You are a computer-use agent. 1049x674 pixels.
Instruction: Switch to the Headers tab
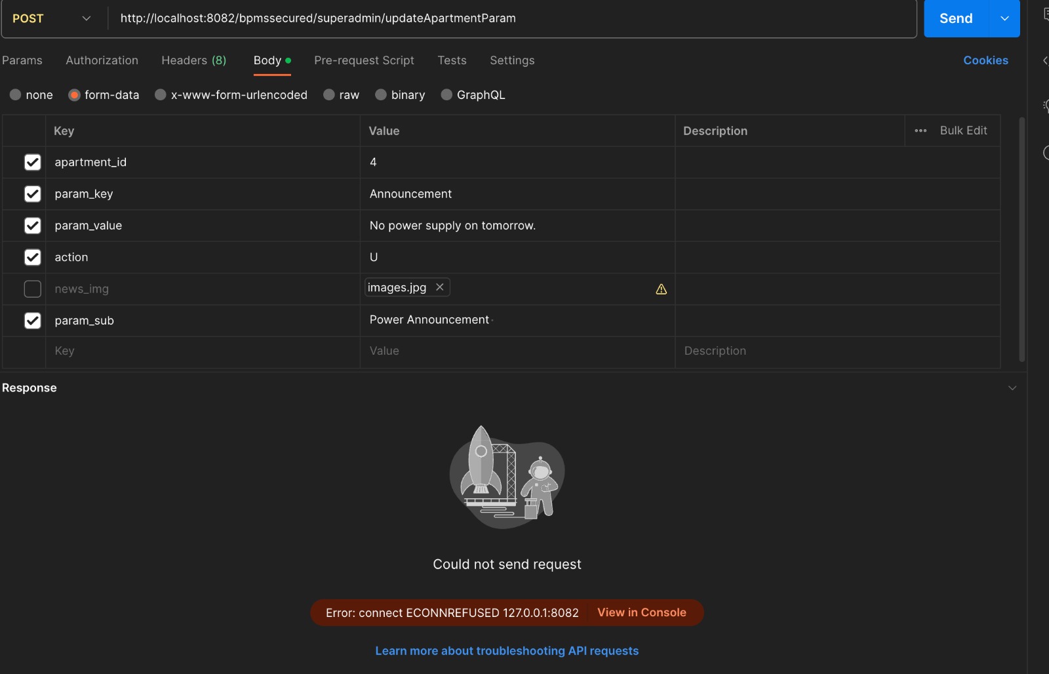click(193, 60)
